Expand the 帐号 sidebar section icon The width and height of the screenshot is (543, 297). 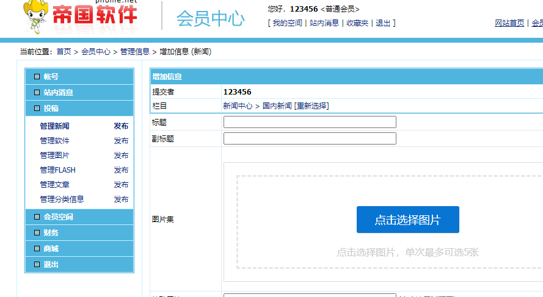pos(37,77)
